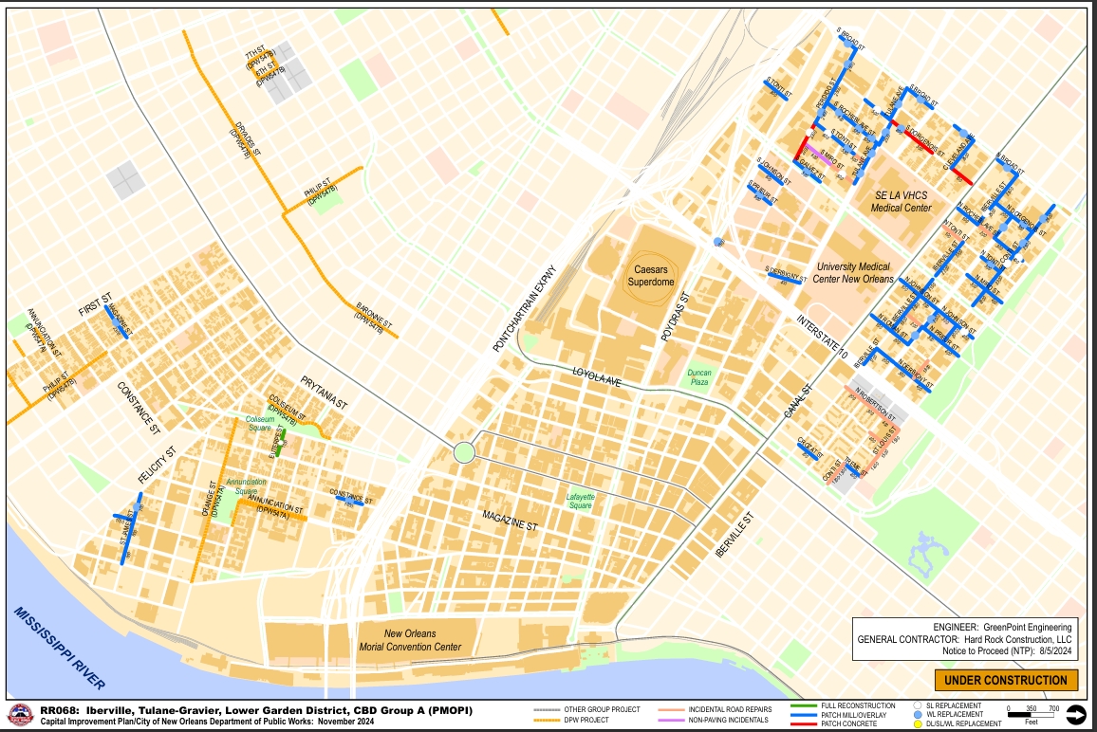This screenshot has height=732, width=1097.
Task: Click the POYDRAS ST label
Action: (x=675, y=317)
